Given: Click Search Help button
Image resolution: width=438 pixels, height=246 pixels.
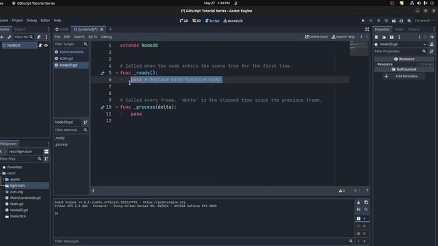Looking at the screenshot, I should (x=343, y=37).
